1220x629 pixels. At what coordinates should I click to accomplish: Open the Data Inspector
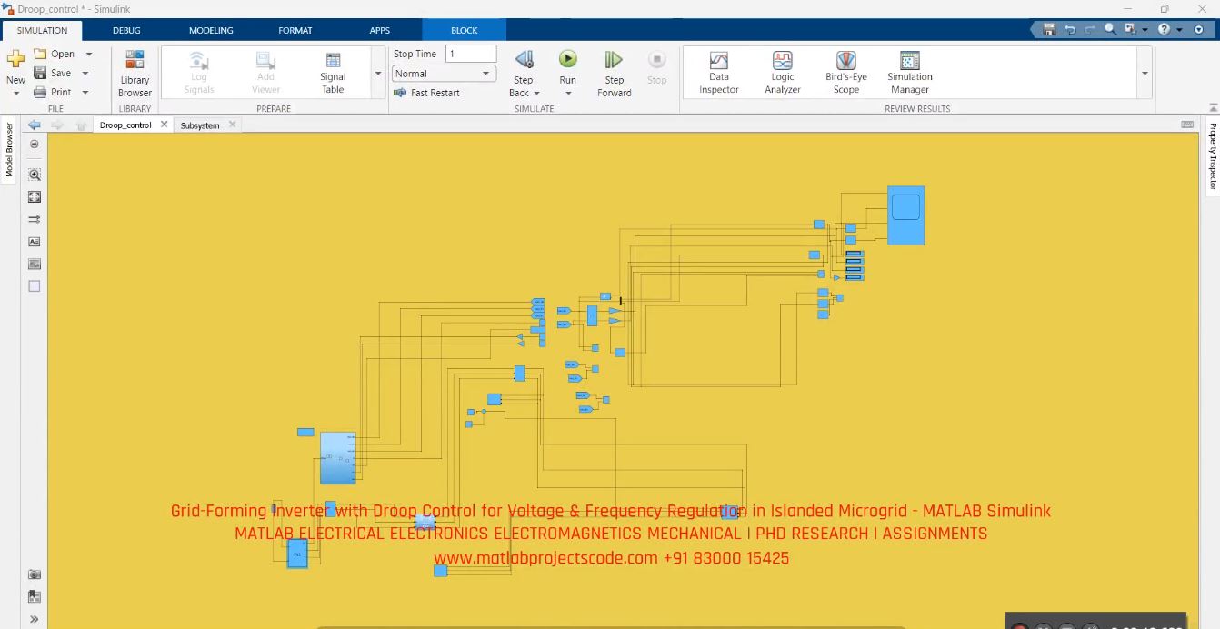719,73
